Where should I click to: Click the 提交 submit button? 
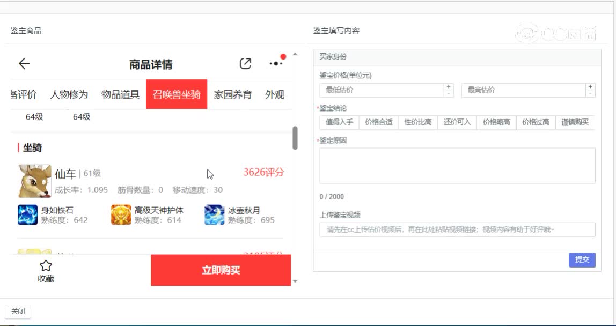coord(582,260)
